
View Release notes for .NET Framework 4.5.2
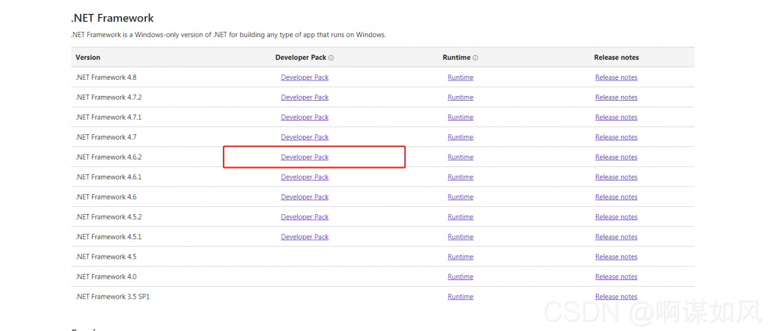tap(616, 216)
